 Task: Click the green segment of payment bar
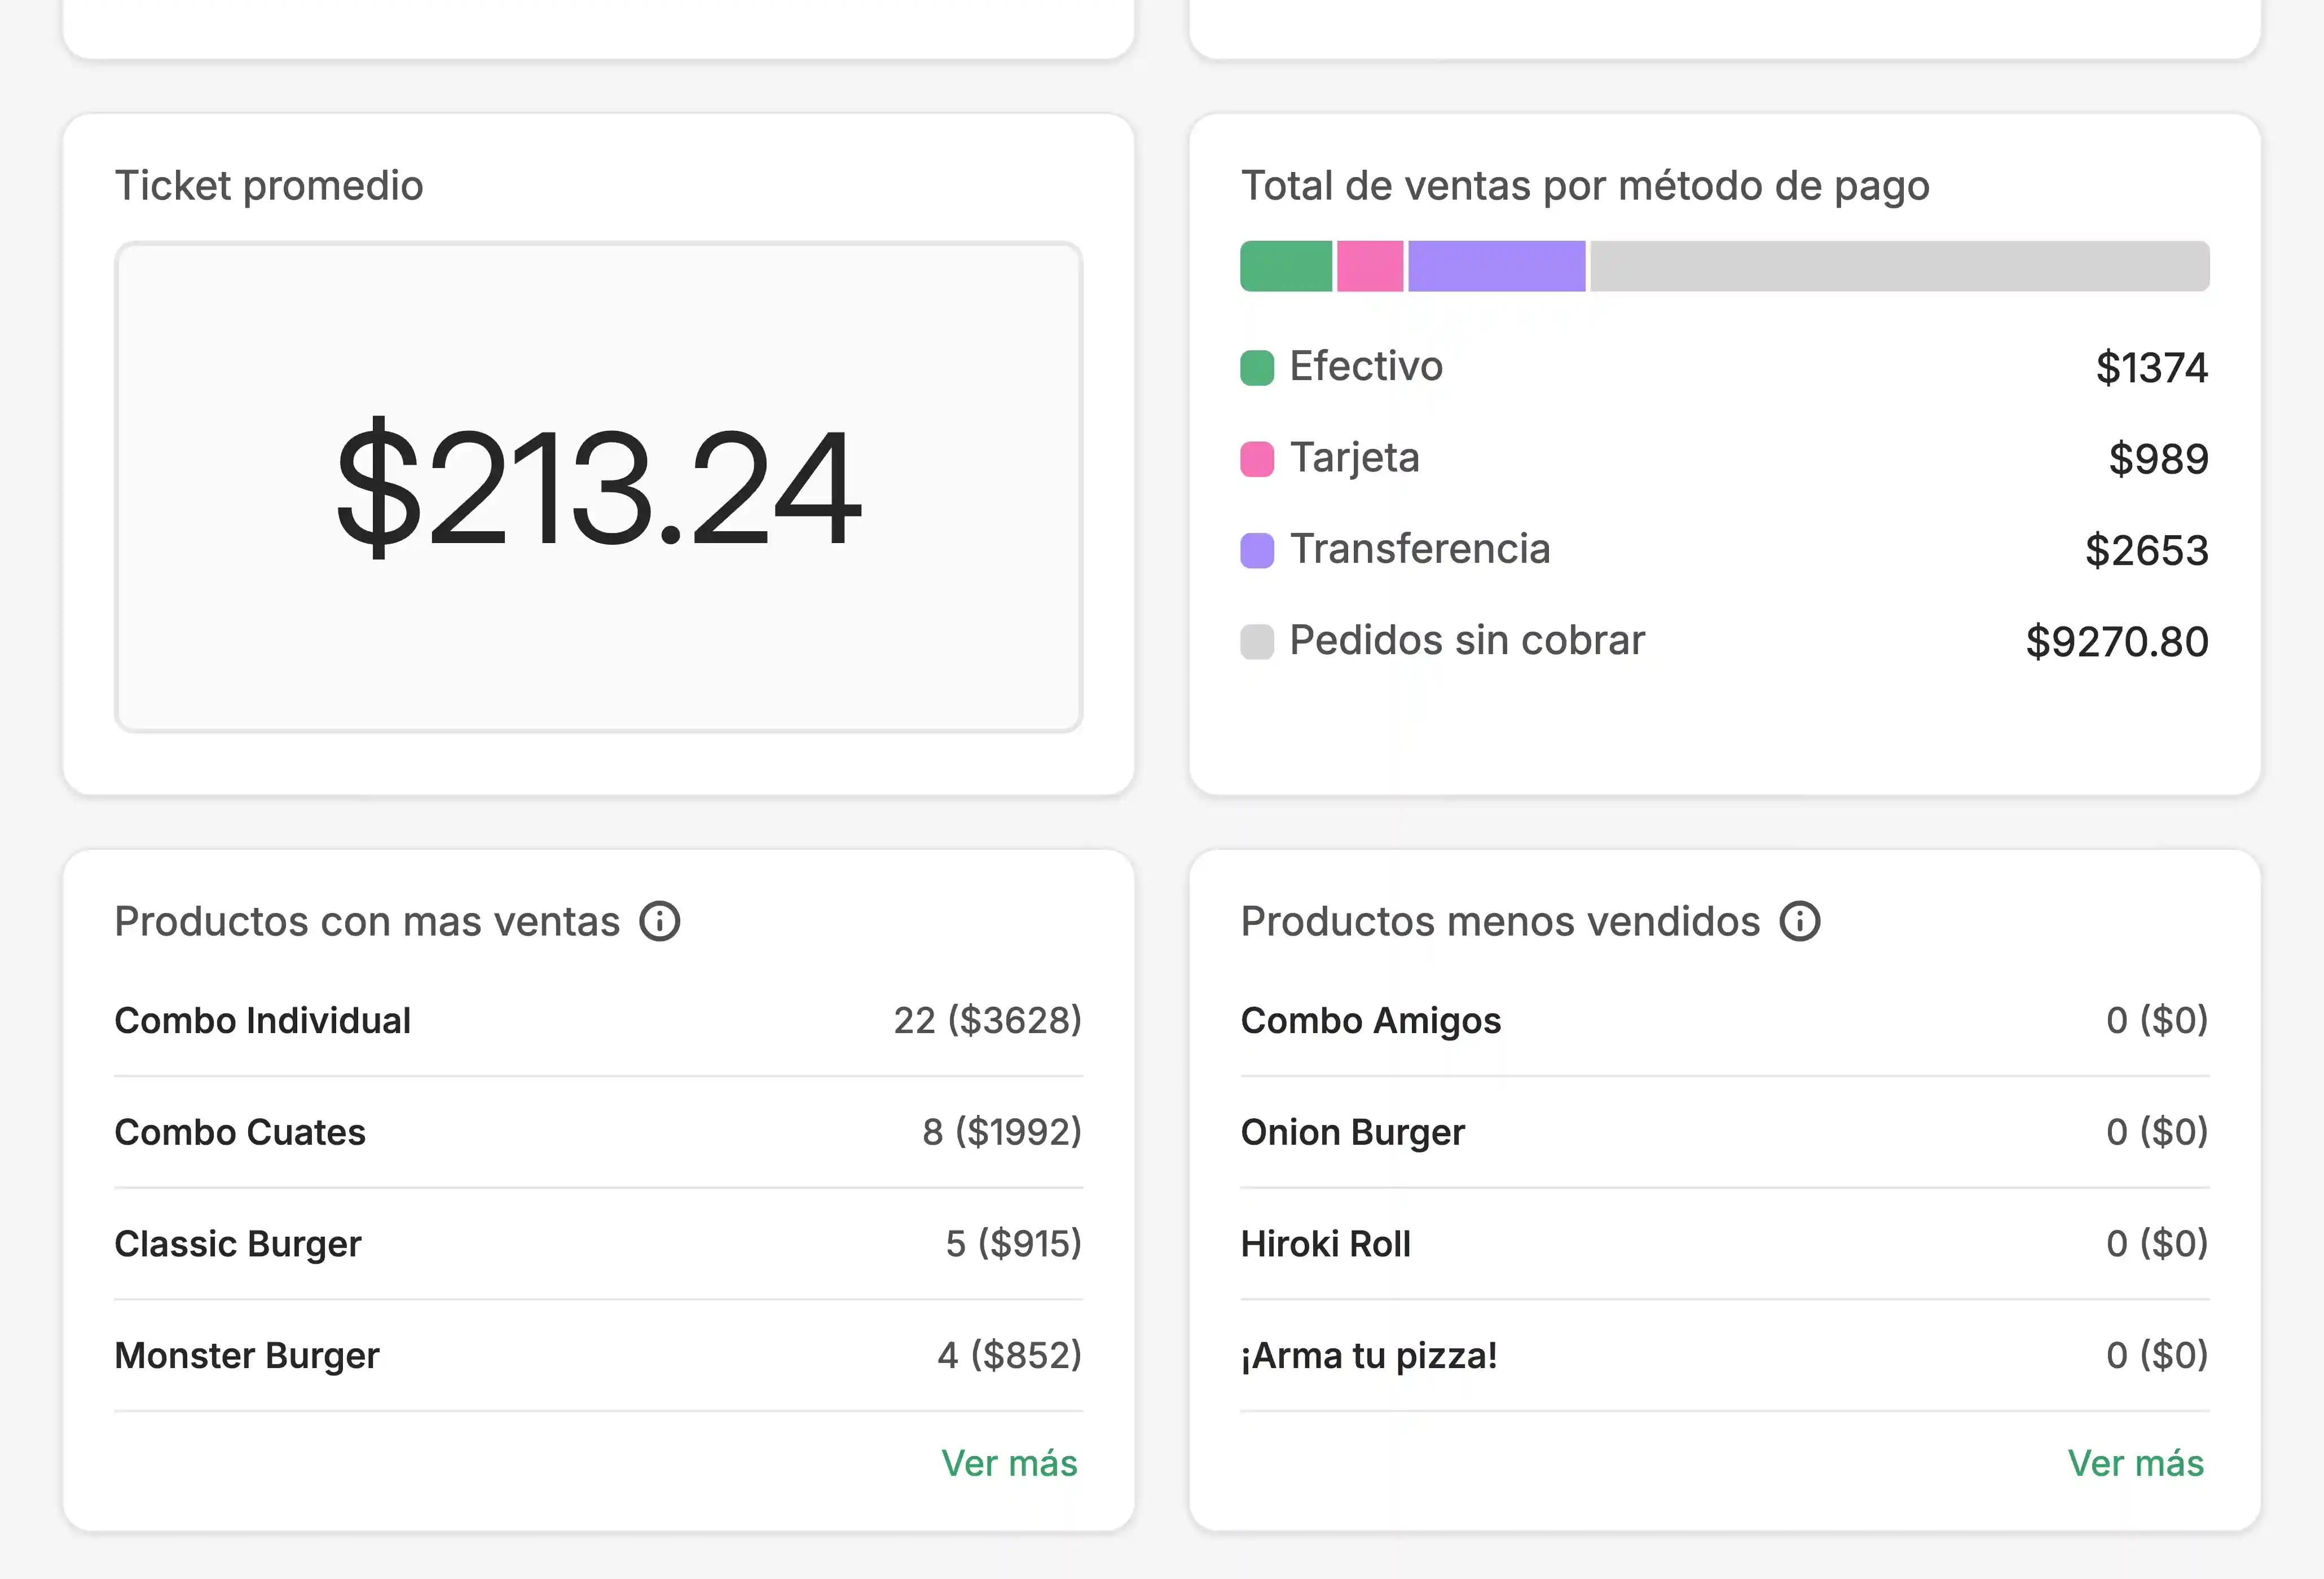[x=1286, y=266]
